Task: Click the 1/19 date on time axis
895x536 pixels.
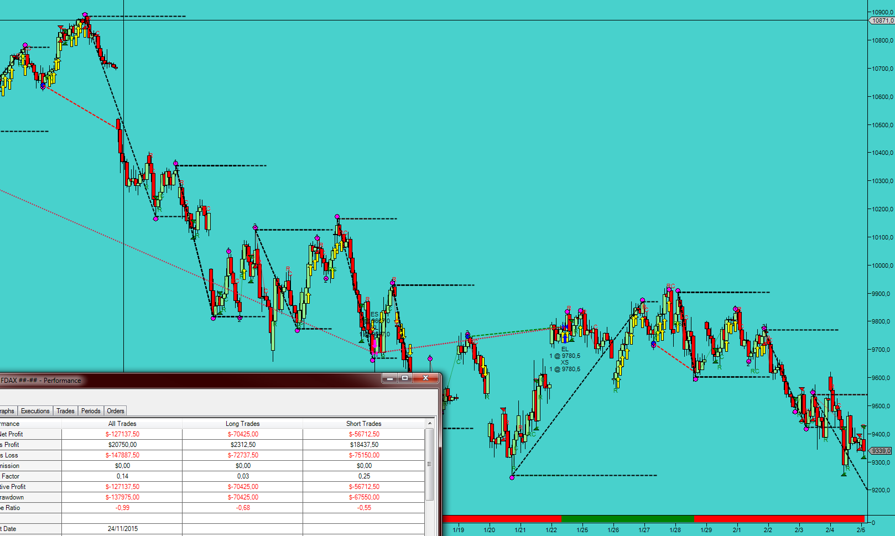Action: tap(459, 530)
